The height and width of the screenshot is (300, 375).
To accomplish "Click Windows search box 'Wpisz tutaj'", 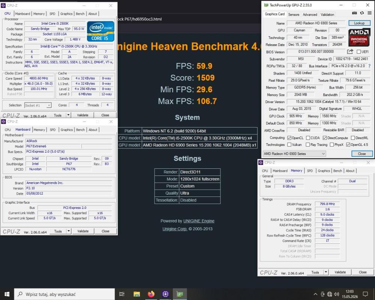I will pyautogui.click(x=64, y=294).
